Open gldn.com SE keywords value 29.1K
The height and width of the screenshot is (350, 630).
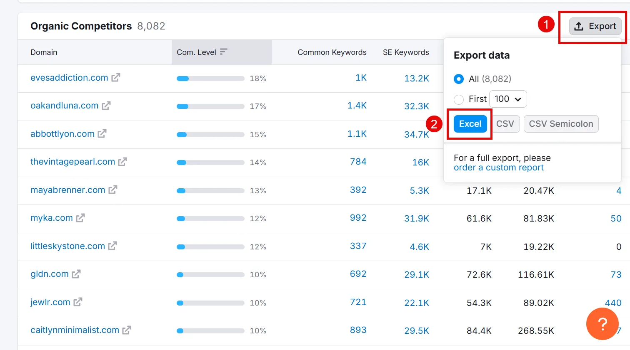coord(417,275)
